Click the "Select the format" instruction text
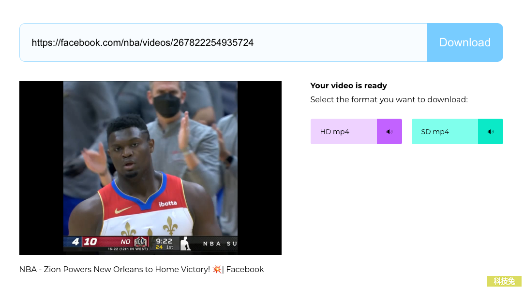This screenshot has height=289, width=524. point(389,100)
